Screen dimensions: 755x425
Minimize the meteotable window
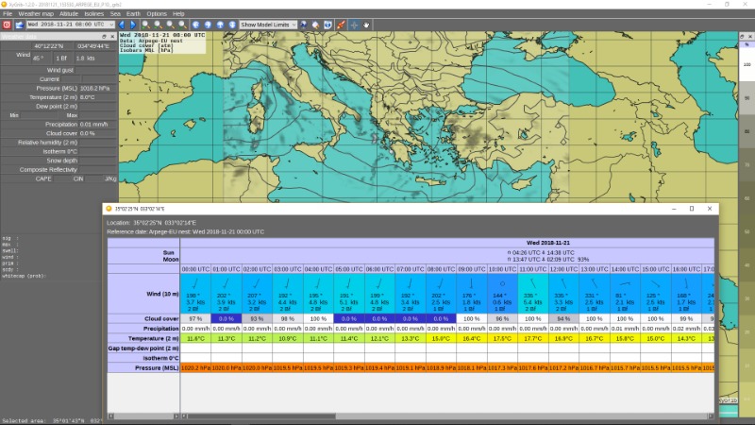tap(674, 209)
